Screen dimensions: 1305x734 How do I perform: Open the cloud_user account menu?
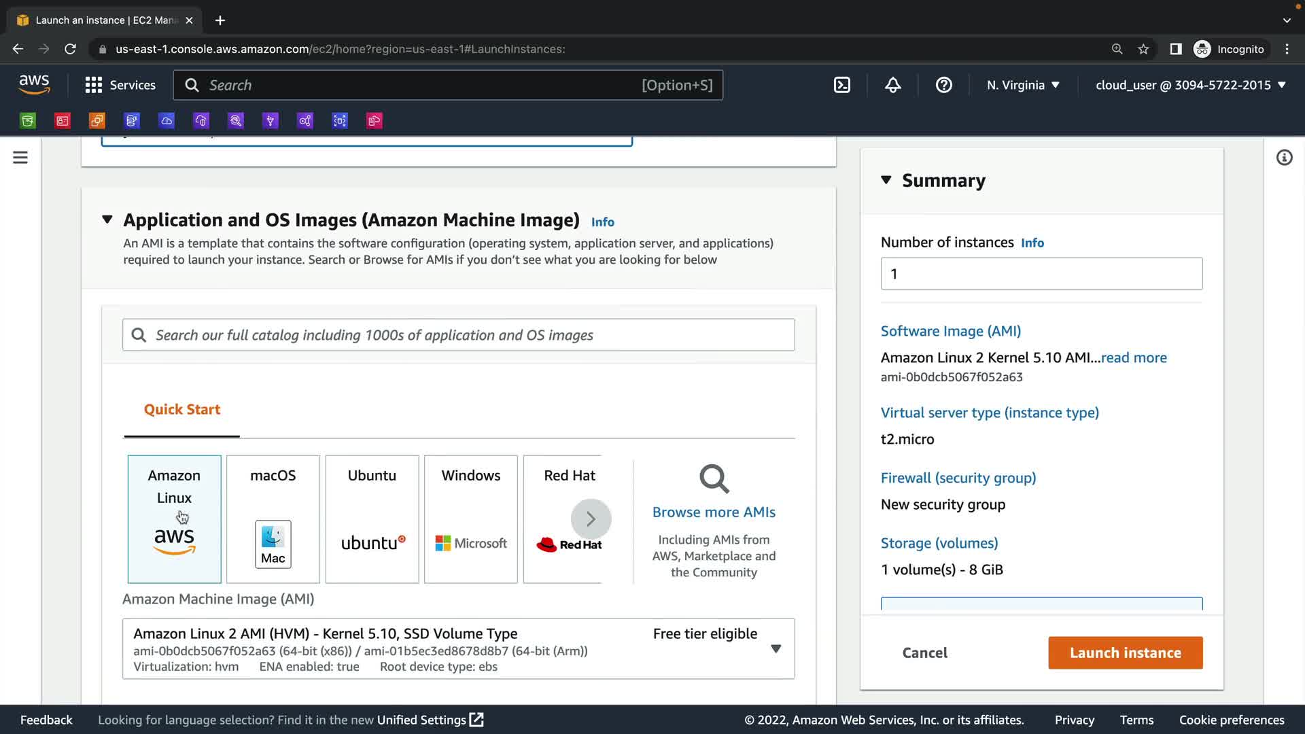1190,85
